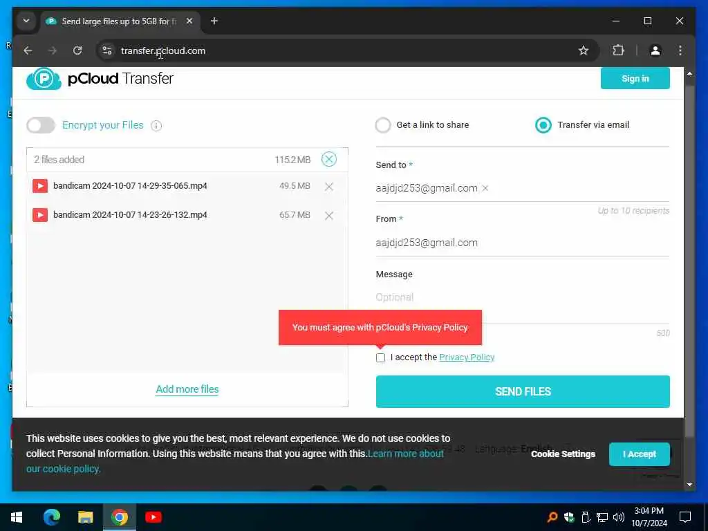Screen dimensions: 708x531
Task: Click file name bandicam 2024-10-07 14-29-35-065.mp4
Action: coord(130,185)
